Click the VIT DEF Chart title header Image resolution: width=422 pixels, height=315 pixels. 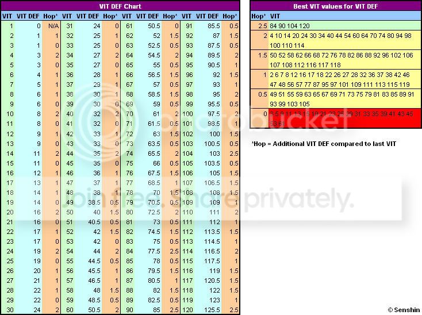click(x=120, y=6)
